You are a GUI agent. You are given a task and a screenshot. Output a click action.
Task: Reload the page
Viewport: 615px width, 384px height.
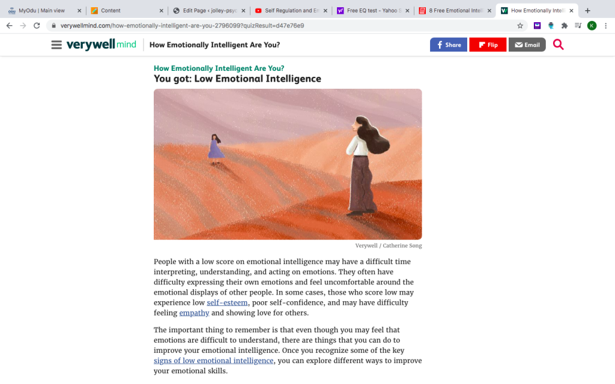(37, 26)
